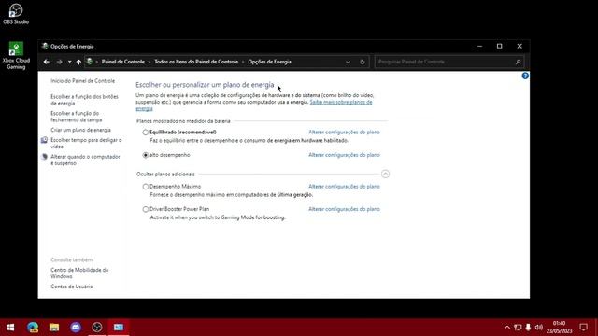Select Driver Booster Power Plan
598x336 pixels.
tap(146, 209)
